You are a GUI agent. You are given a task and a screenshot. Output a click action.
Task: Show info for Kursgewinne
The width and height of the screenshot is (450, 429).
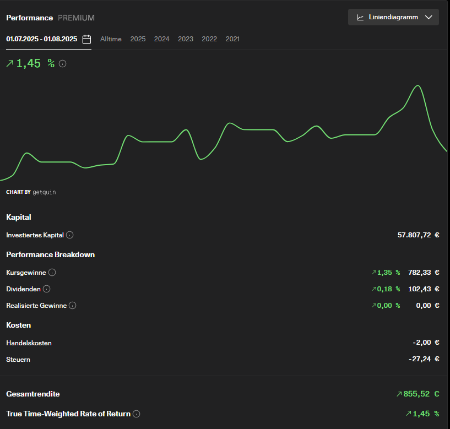click(x=52, y=272)
